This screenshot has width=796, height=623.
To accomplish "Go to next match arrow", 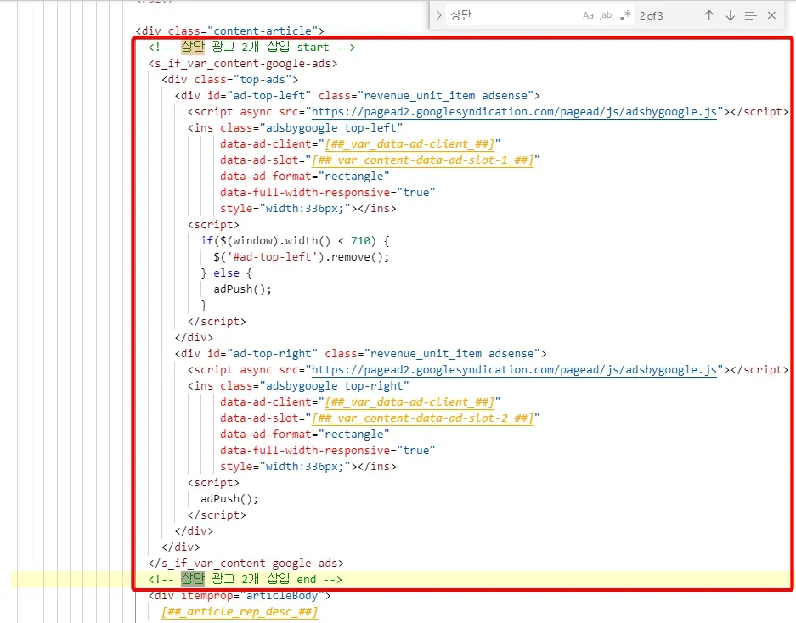I will pyautogui.click(x=730, y=16).
